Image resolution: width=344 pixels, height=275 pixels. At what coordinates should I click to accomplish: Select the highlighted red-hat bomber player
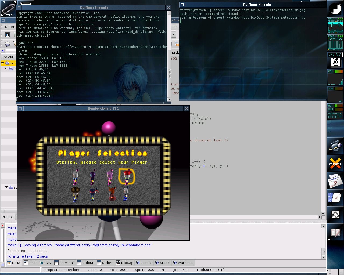tap(127, 177)
